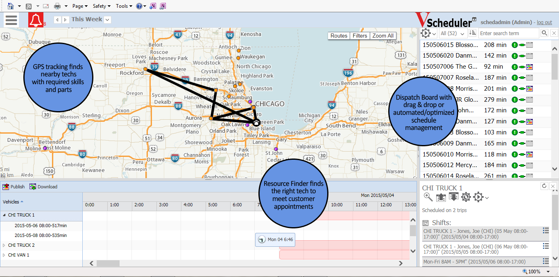Screen dimensions: 559x277
Task: Click the CHI TRUCK 1 zoom magnifier icon
Action: [428, 197]
